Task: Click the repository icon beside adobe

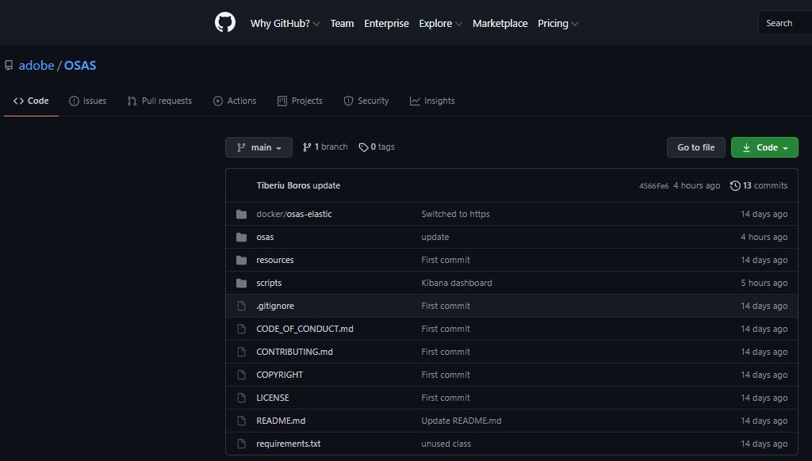Action: 9,65
